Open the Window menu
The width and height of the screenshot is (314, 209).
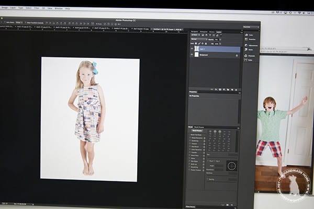[59, 8]
